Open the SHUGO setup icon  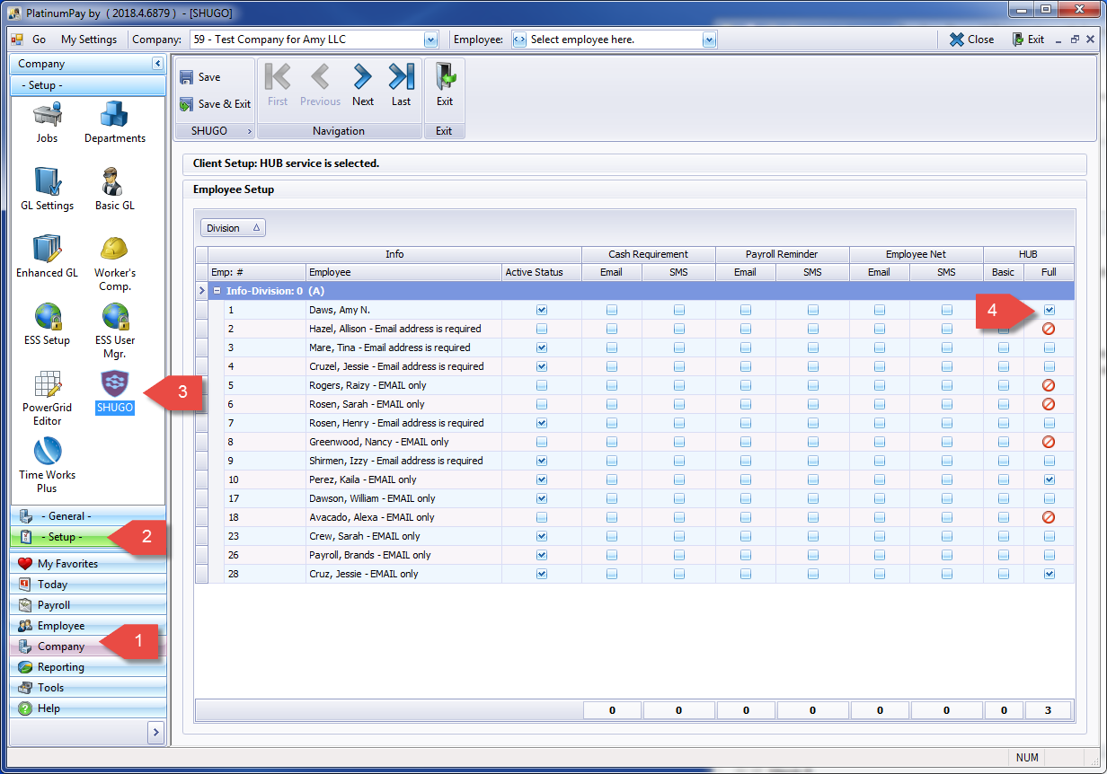click(115, 391)
